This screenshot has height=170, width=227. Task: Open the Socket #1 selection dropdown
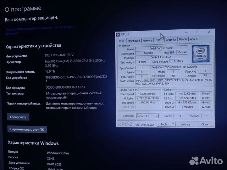point(147,116)
